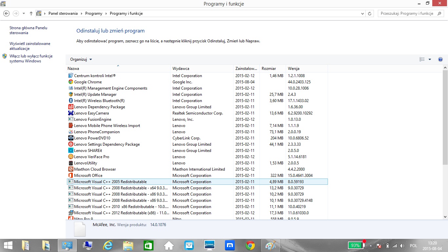Select Intel(R) Update Manager entry

point(197,94)
